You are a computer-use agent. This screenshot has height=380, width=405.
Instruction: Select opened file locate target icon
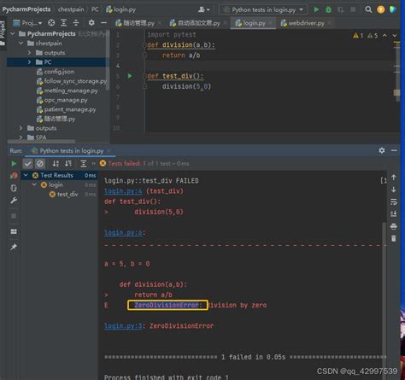point(51,23)
